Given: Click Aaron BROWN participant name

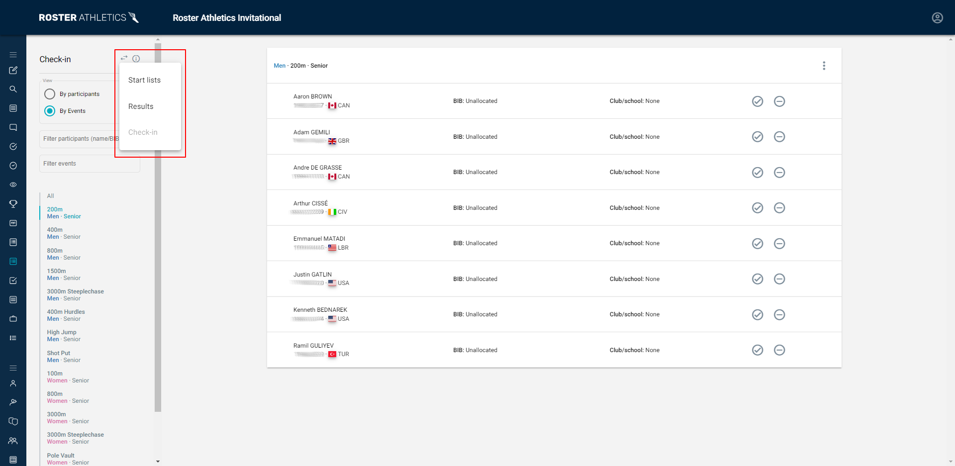Looking at the screenshot, I should pos(312,96).
